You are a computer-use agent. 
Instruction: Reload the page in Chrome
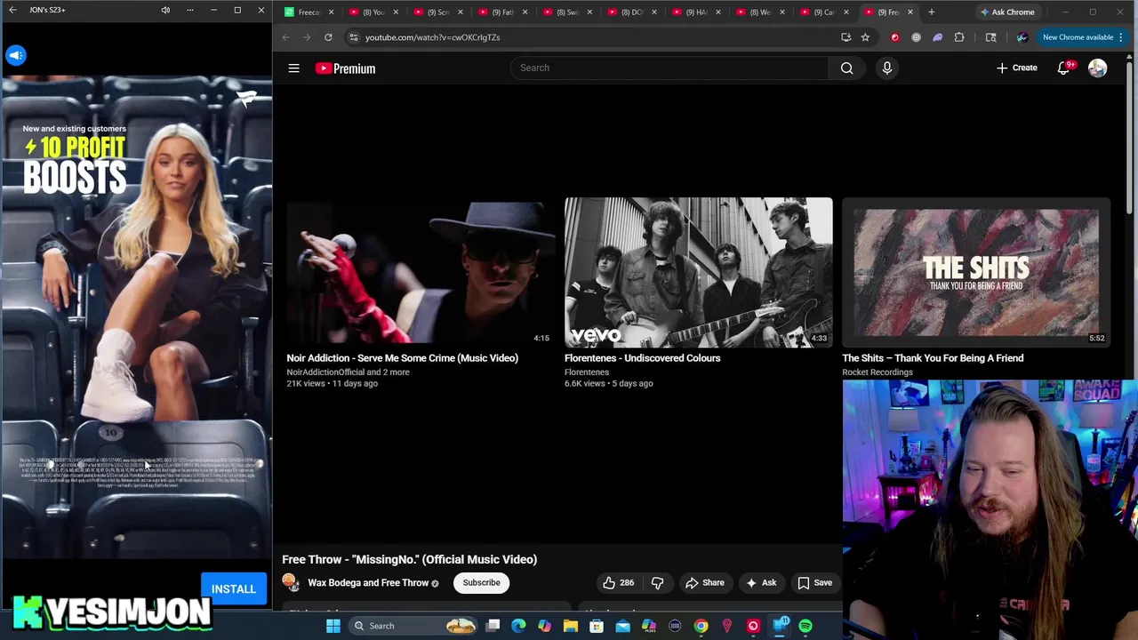coord(328,37)
